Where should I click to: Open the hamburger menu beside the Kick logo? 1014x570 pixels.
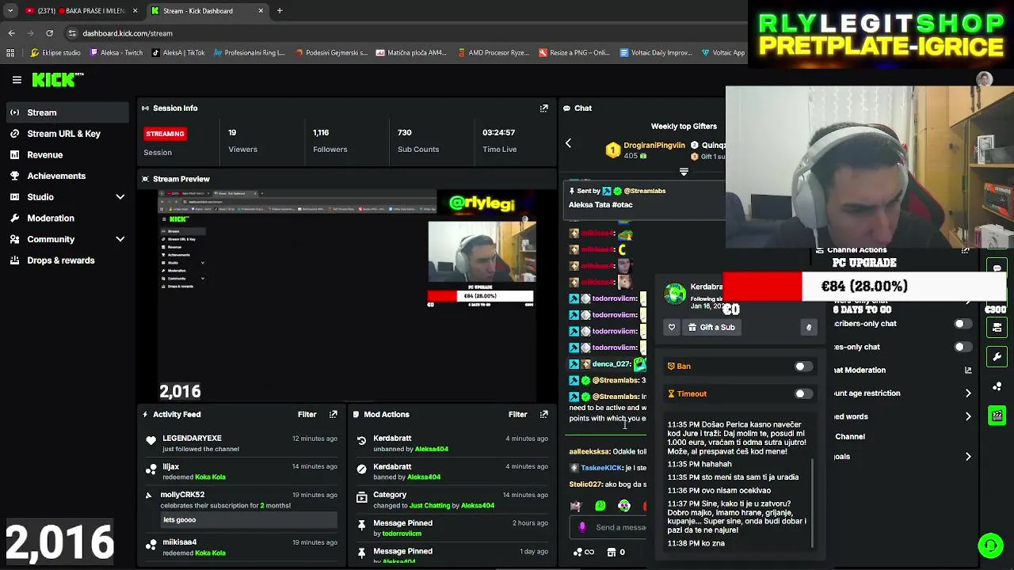17,79
